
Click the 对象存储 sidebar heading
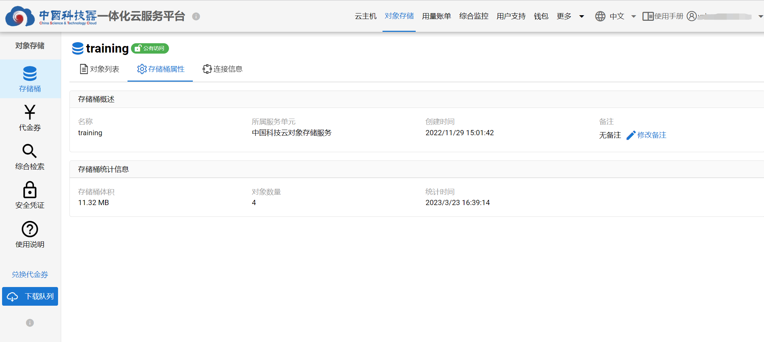pos(30,46)
